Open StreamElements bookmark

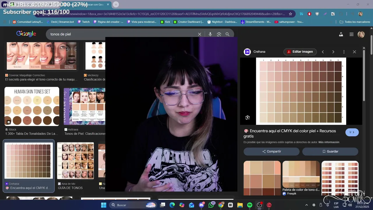[x=256, y=22]
